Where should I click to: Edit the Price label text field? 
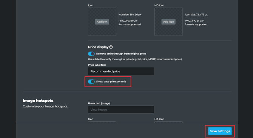pyautogui.click(x=121, y=71)
